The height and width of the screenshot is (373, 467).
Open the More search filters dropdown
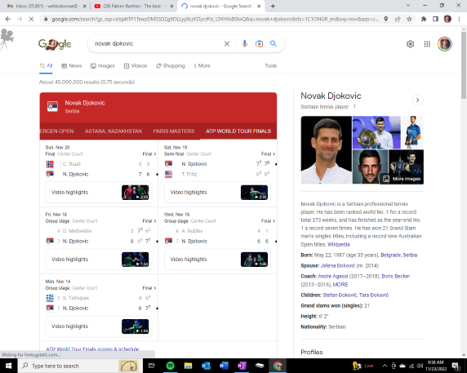[x=202, y=66]
